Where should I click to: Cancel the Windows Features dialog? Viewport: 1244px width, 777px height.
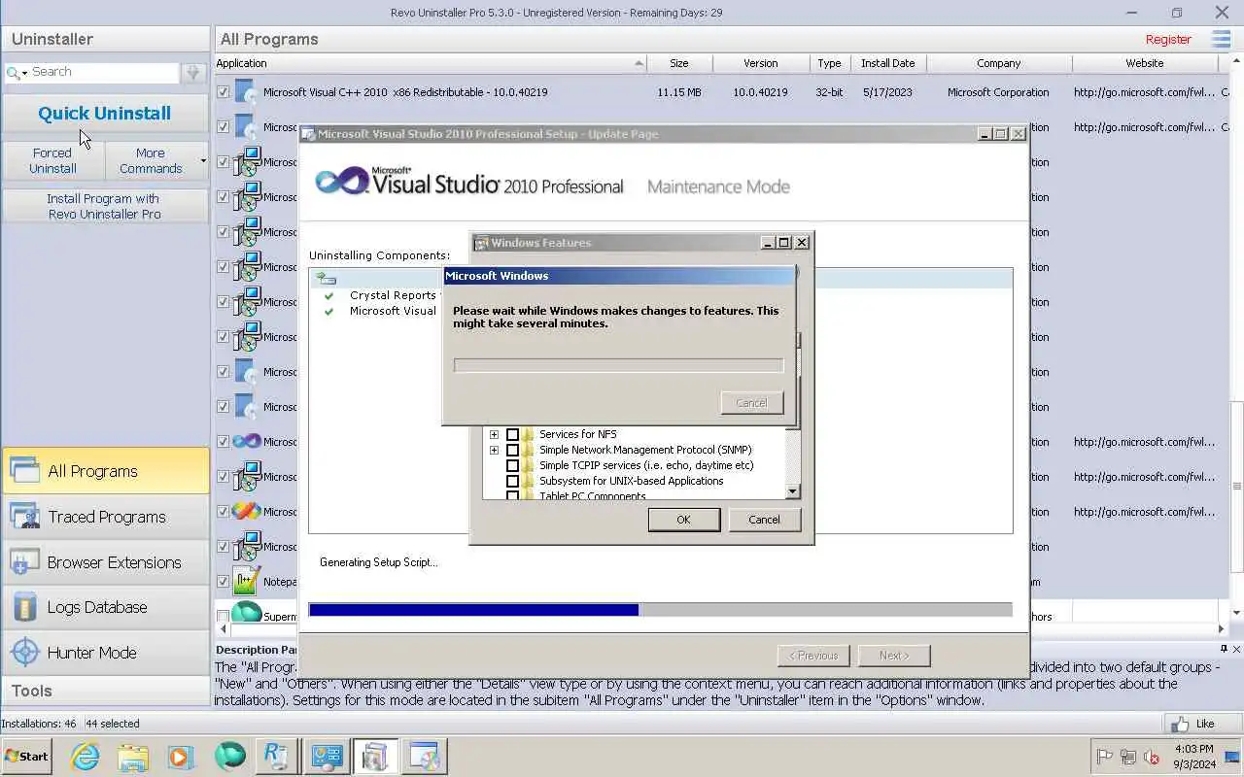[764, 520]
